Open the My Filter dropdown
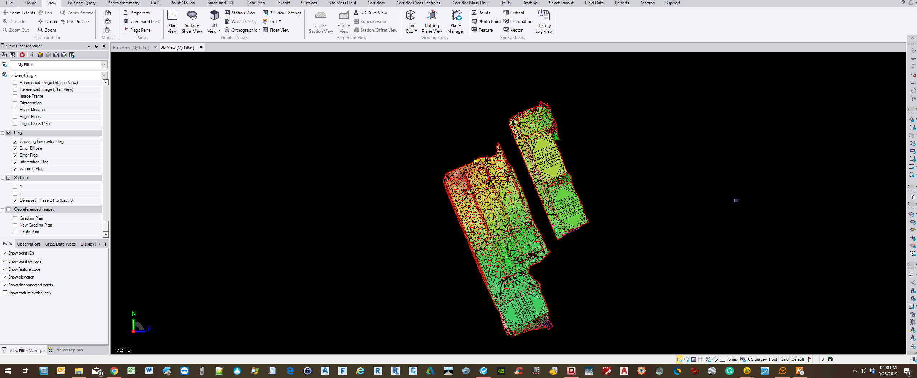 (x=104, y=65)
